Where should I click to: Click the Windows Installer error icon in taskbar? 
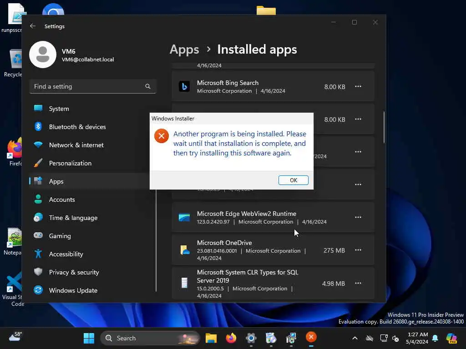pos(311,337)
